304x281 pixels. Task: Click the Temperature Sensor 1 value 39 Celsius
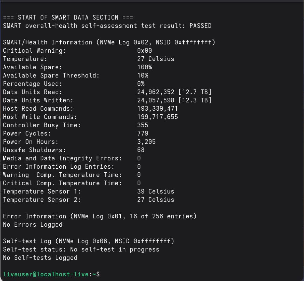coord(155,192)
